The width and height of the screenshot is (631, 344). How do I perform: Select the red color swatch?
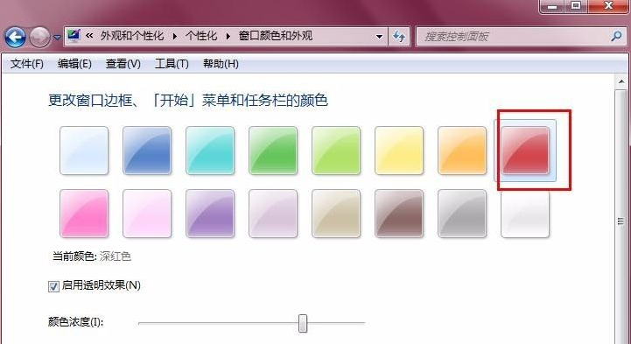tap(525, 151)
